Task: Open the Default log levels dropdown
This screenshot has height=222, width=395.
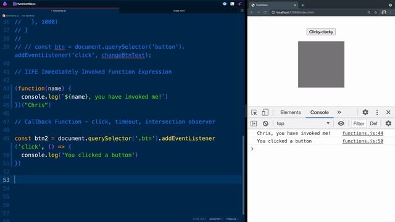Action: (x=373, y=123)
